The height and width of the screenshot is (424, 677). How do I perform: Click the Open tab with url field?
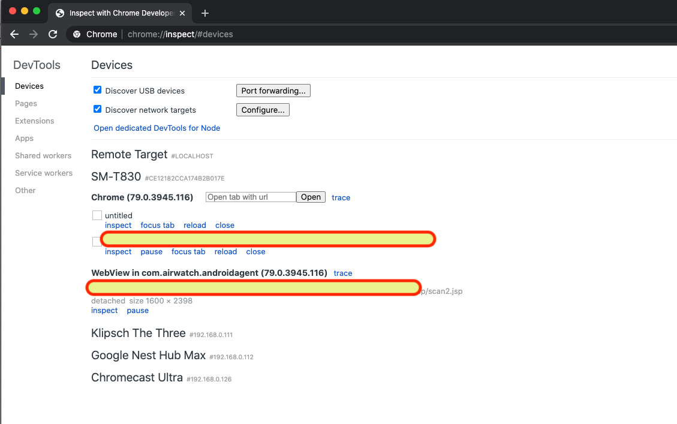click(251, 197)
